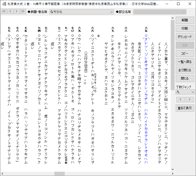Click the 全て閉じる button
The height and width of the screenshot is (176, 196).
[185, 70]
